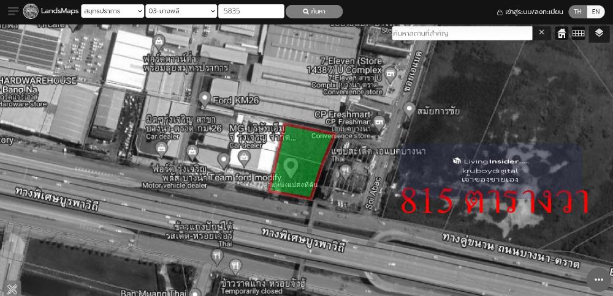The width and height of the screenshot is (613, 296).
Task: Switch language to EN
Action: click(x=595, y=12)
